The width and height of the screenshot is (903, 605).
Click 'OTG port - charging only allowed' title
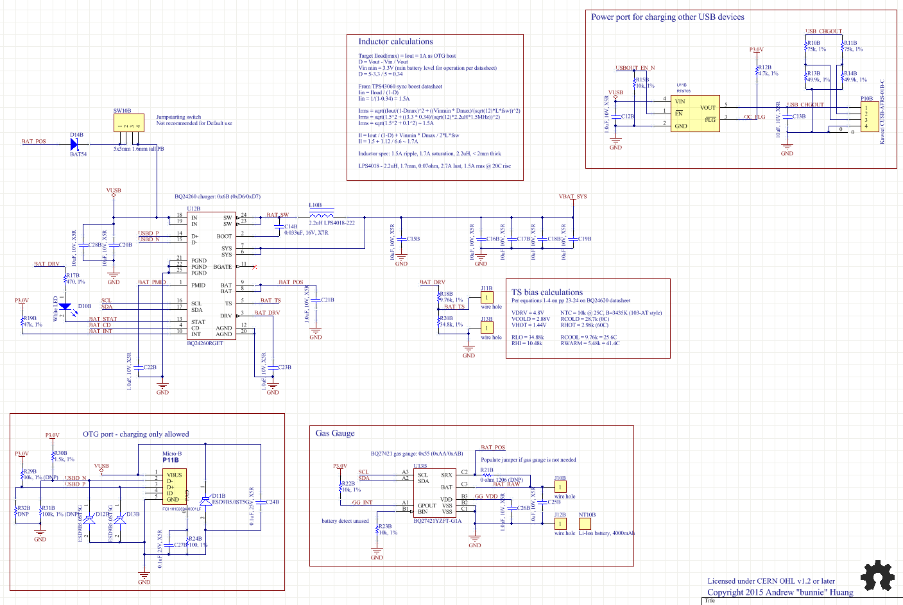[x=136, y=434]
